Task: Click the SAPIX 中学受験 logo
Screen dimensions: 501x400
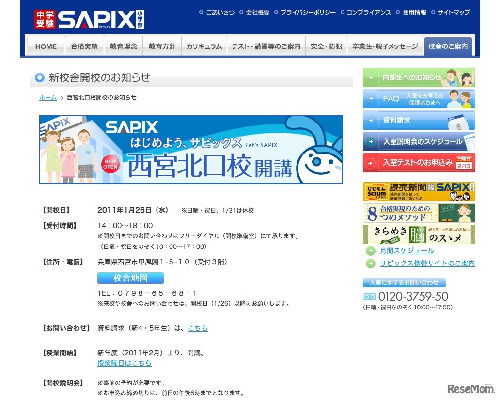Action: click(89, 19)
